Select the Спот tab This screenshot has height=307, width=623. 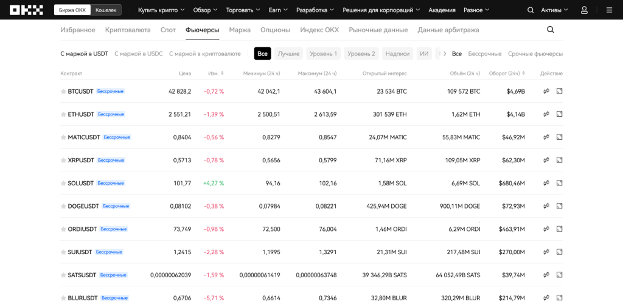coord(168,30)
